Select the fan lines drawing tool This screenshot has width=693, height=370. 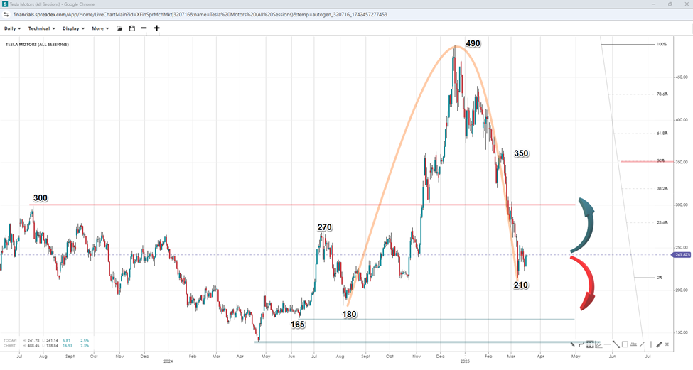[x=598, y=344]
